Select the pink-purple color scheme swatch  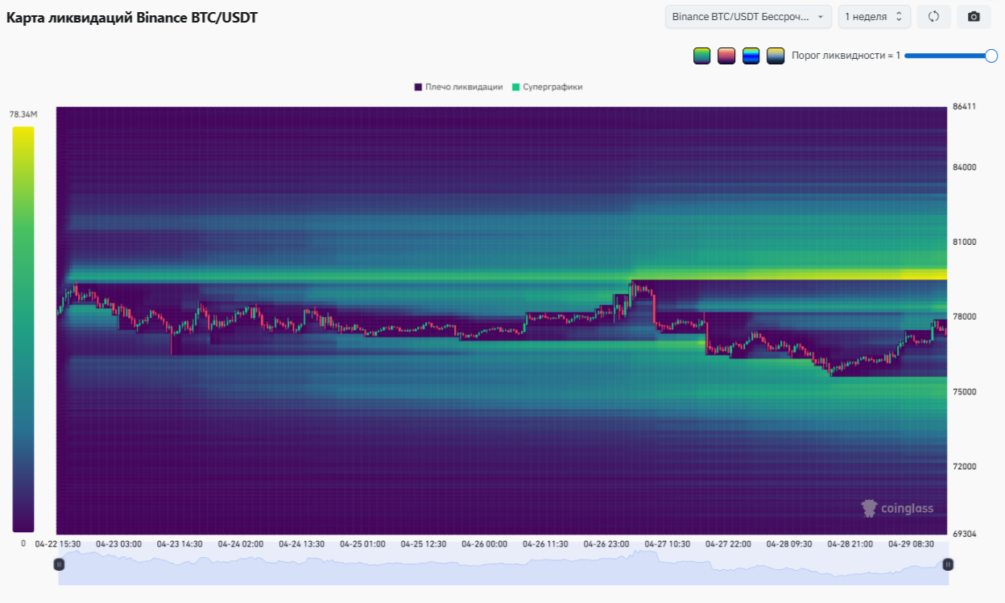pos(726,56)
